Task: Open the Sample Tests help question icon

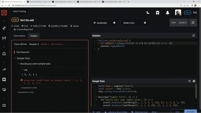Action: pos(194,81)
